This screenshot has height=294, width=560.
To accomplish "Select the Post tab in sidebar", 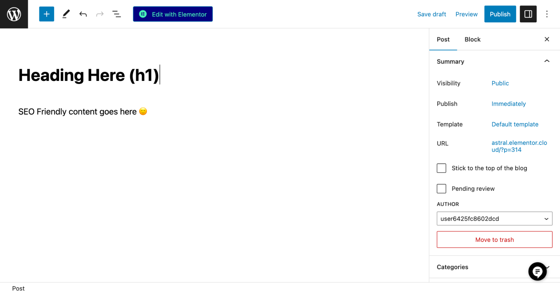I will pyautogui.click(x=443, y=39).
